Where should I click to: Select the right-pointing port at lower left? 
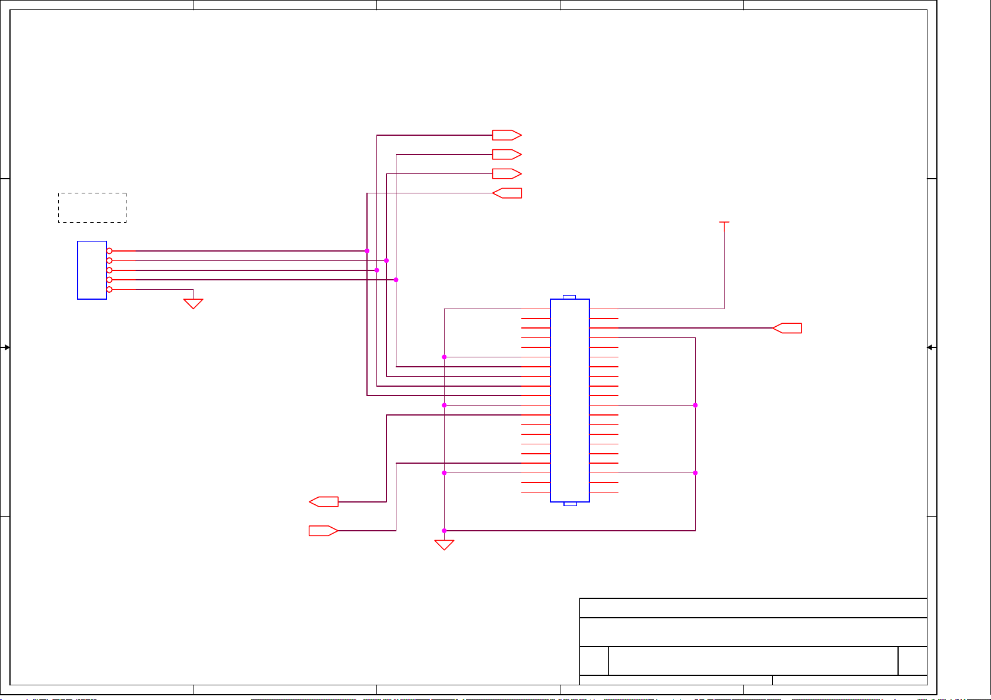click(x=323, y=531)
